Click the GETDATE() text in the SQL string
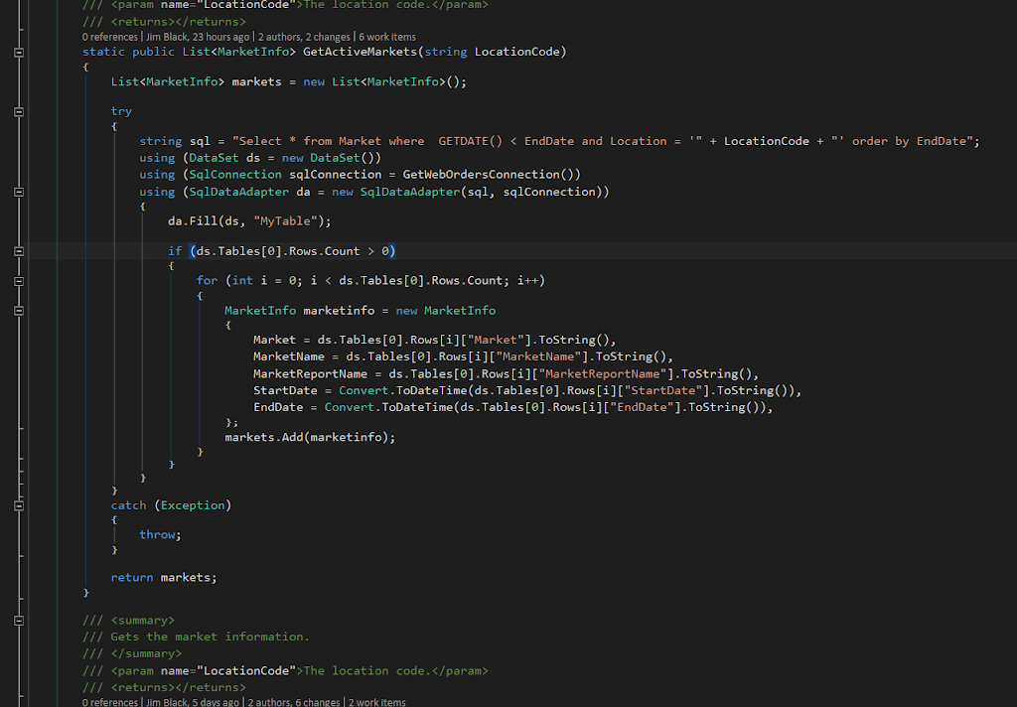 pos(470,141)
